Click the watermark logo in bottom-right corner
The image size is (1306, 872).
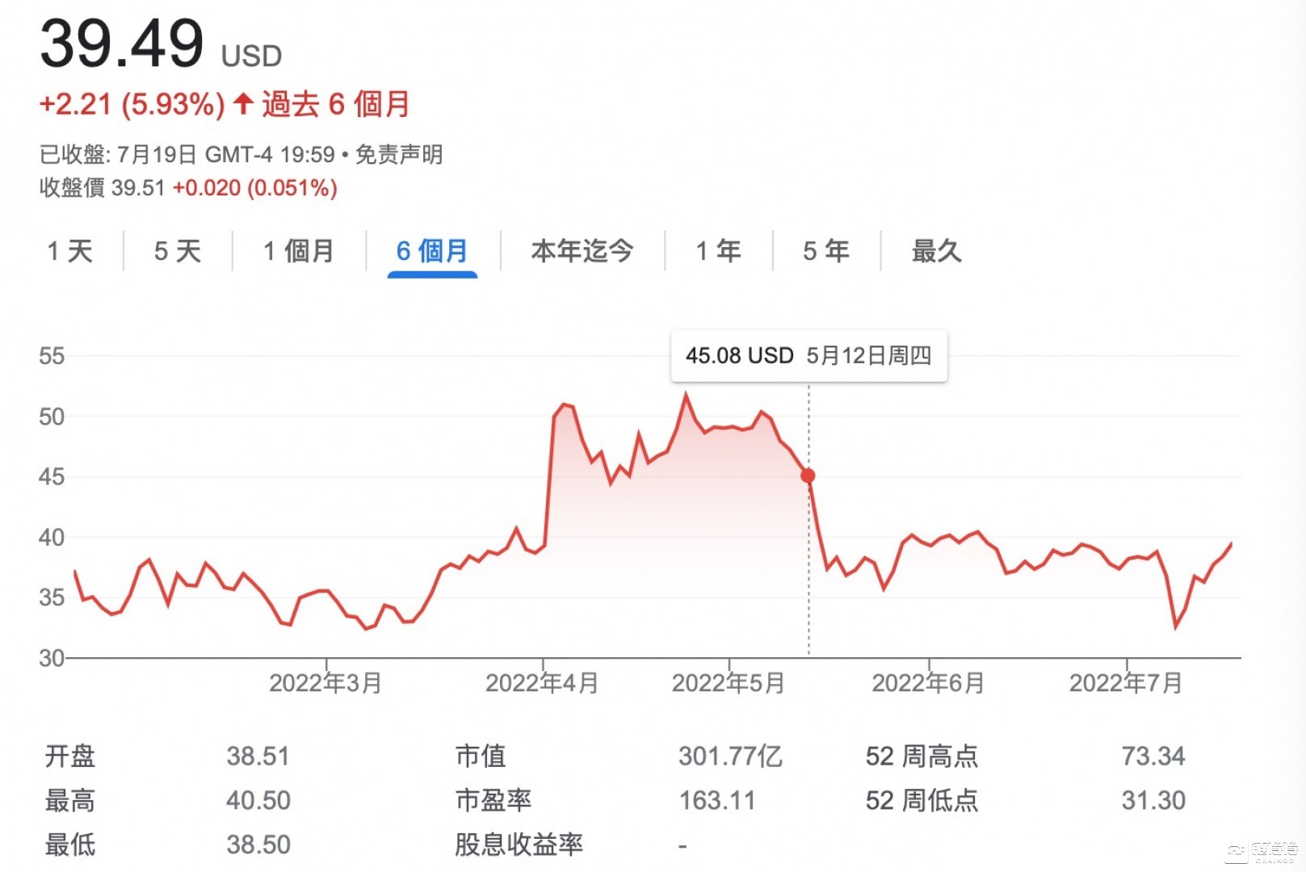pyautogui.click(x=1263, y=851)
